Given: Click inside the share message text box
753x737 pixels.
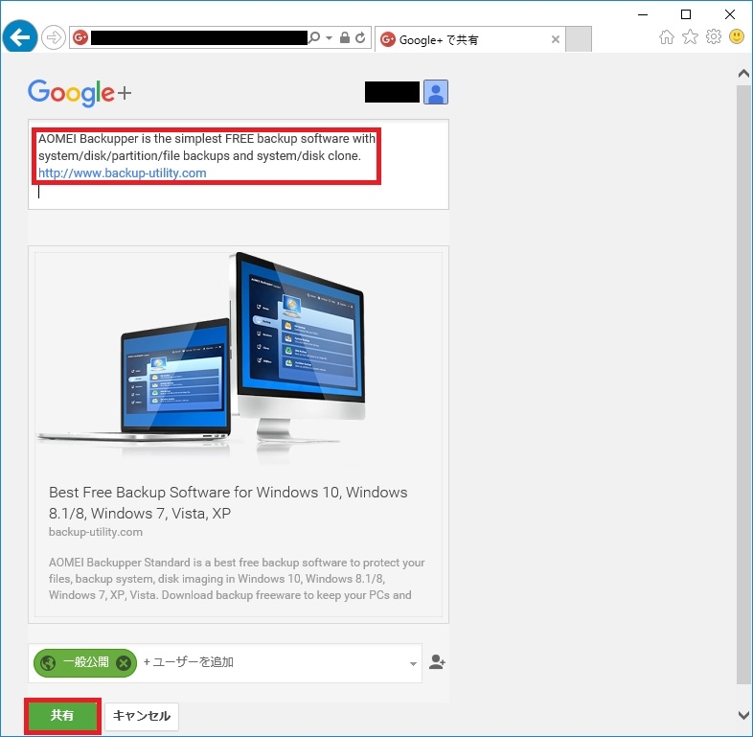Looking at the screenshot, I should (x=239, y=164).
